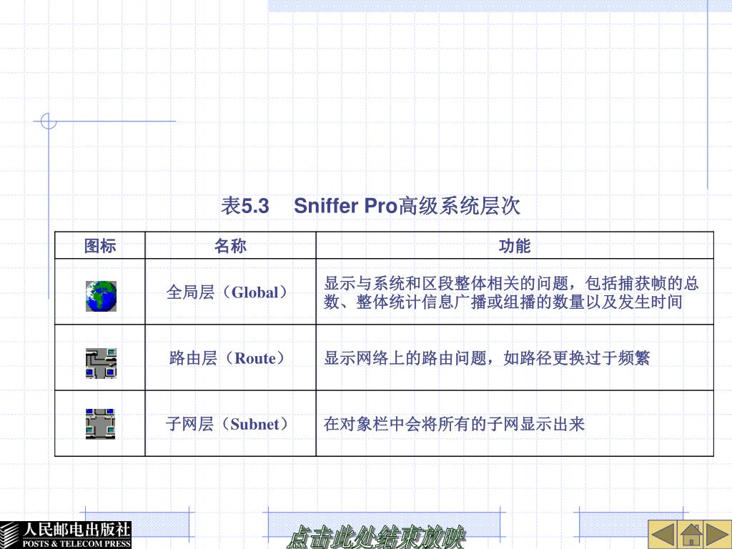Click the Posts & Telecom Press logo
Image resolution: width=732 pixels, height=549 pixels.
pos(65,535)
